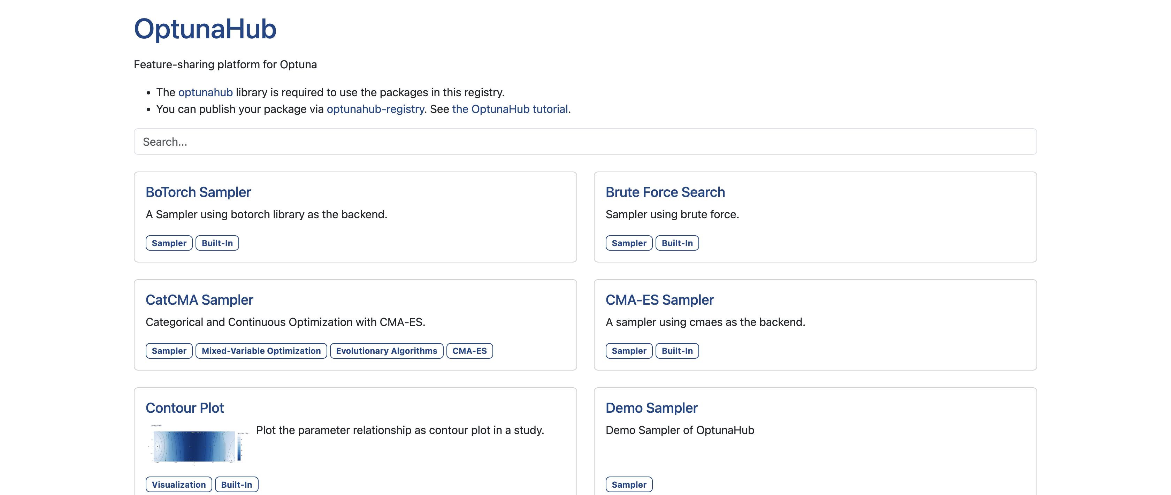
Task: Select Sampler tag on Demo Sampler card
Action: [x=629, y=485]
